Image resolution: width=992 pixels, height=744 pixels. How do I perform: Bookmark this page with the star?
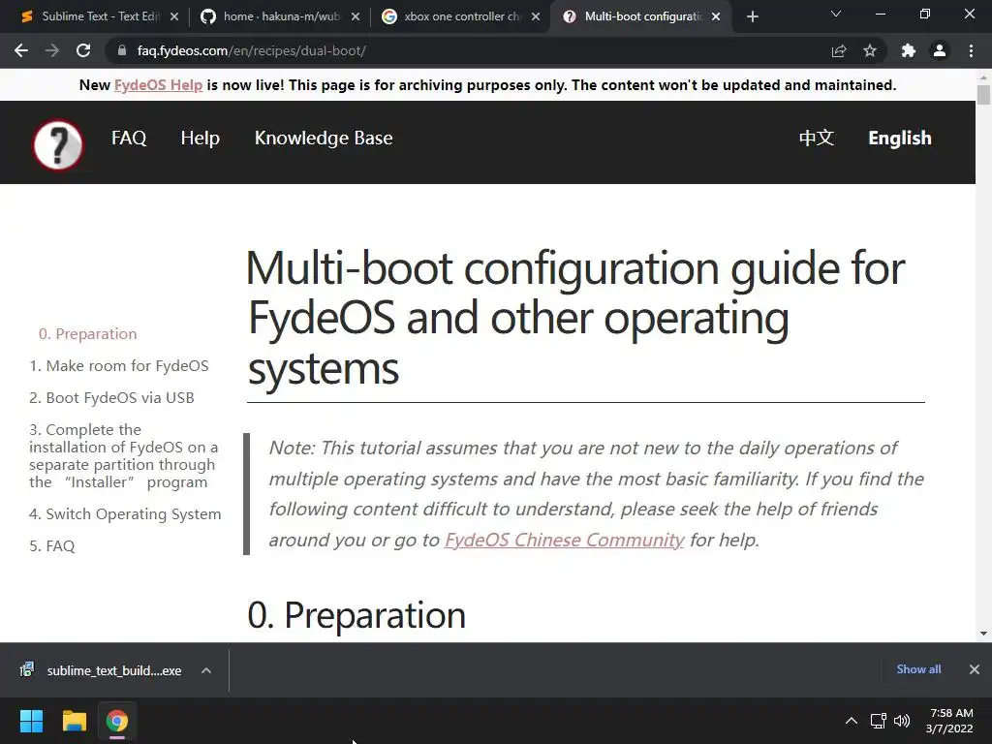pos(870,50)
